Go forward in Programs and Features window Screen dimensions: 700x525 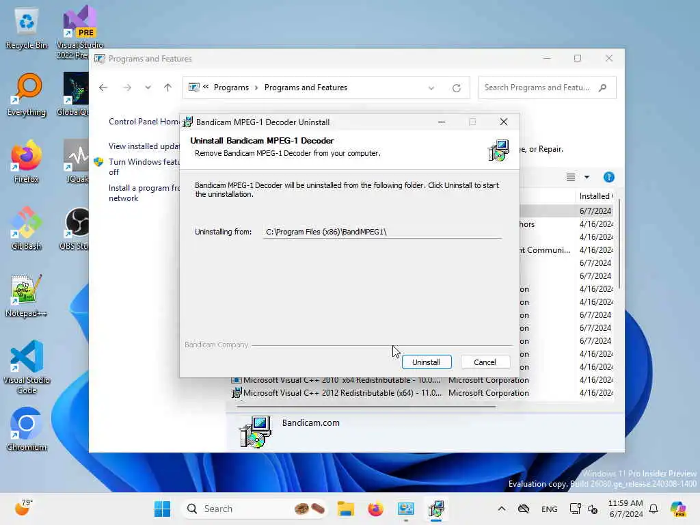point(127,87)
